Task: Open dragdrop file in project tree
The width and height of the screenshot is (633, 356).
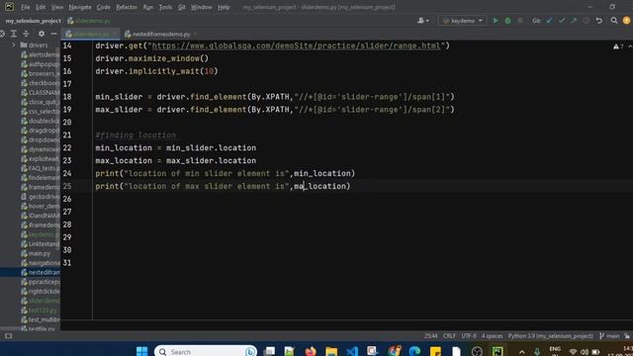Action: [41, 131]
